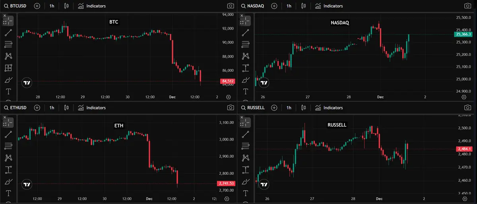Add a compare symbol next to NASDAQ
Viewport: 477px width, 204px height.
click(273, 6)
